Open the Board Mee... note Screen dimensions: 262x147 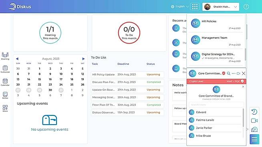pos(179,126)
